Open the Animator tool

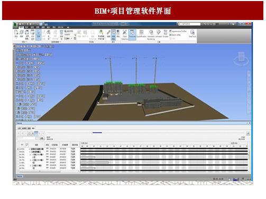[159, 34]
